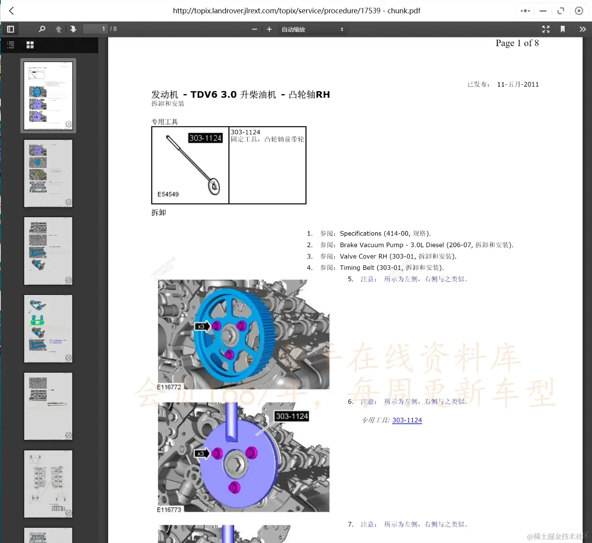
Task: Click the URL title text at top
Action: (296, 11)
